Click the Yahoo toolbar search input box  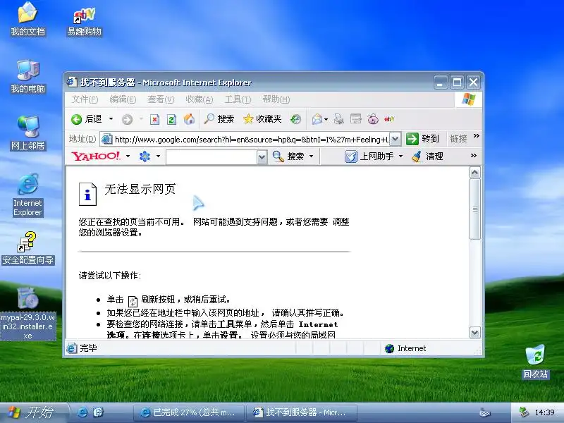[x=211, y=157]
